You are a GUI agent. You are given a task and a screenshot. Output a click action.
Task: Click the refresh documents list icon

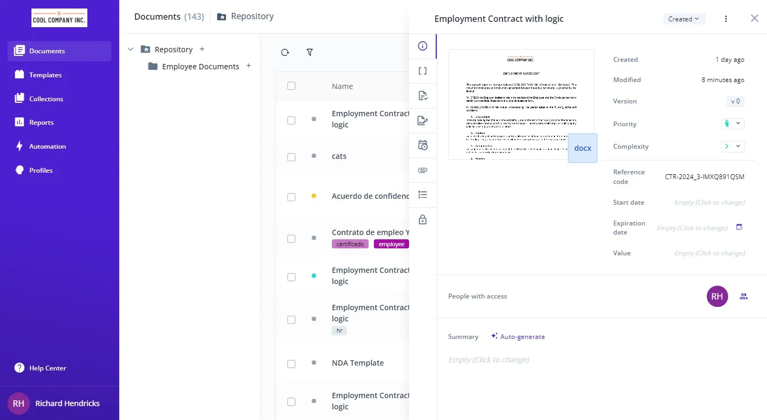pyautogui.click(x=285, y=52)
